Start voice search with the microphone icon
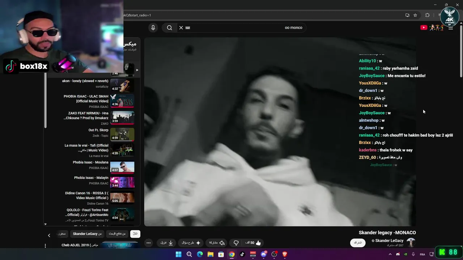The image size is (463, 260). 153,28
